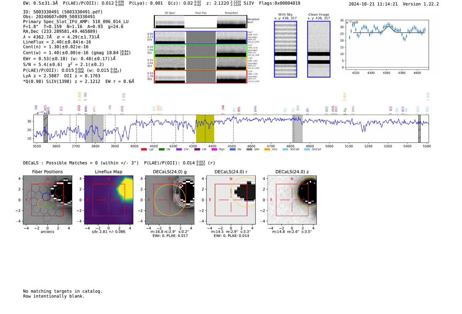This screenshot has width=462, height=314.
Task: Select the blue-framed row's 2D Spec cutout
Action: tap(170, 38)
